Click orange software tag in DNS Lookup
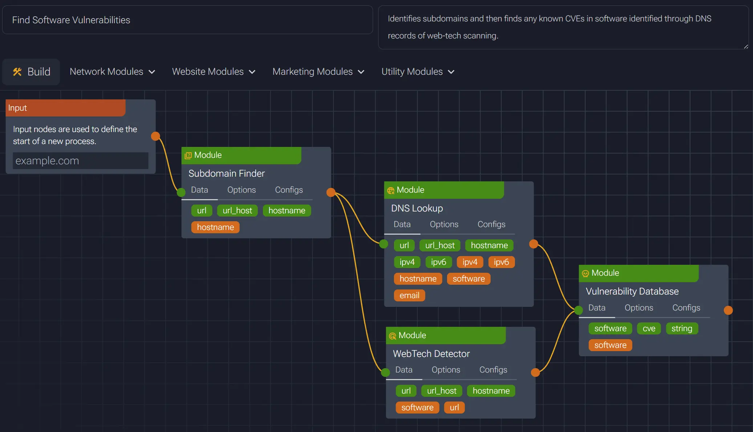This screenshot has height=432, width=753. pyautogui.click(x=469, y=279)
